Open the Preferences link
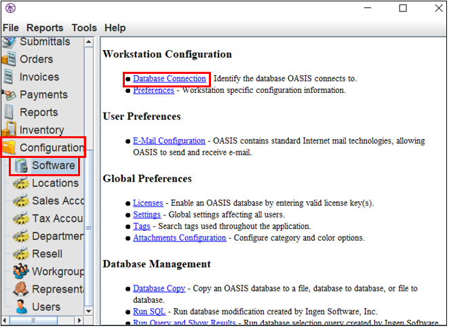This screenshot has width=449, height=328. [x=153, y=90]
